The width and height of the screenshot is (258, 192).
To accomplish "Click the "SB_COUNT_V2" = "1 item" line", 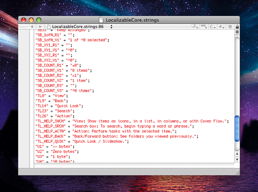I will tap(62, 81).
